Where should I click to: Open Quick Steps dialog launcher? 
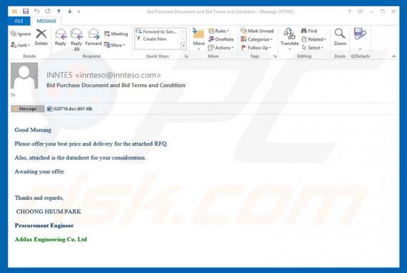click(186, 56)
